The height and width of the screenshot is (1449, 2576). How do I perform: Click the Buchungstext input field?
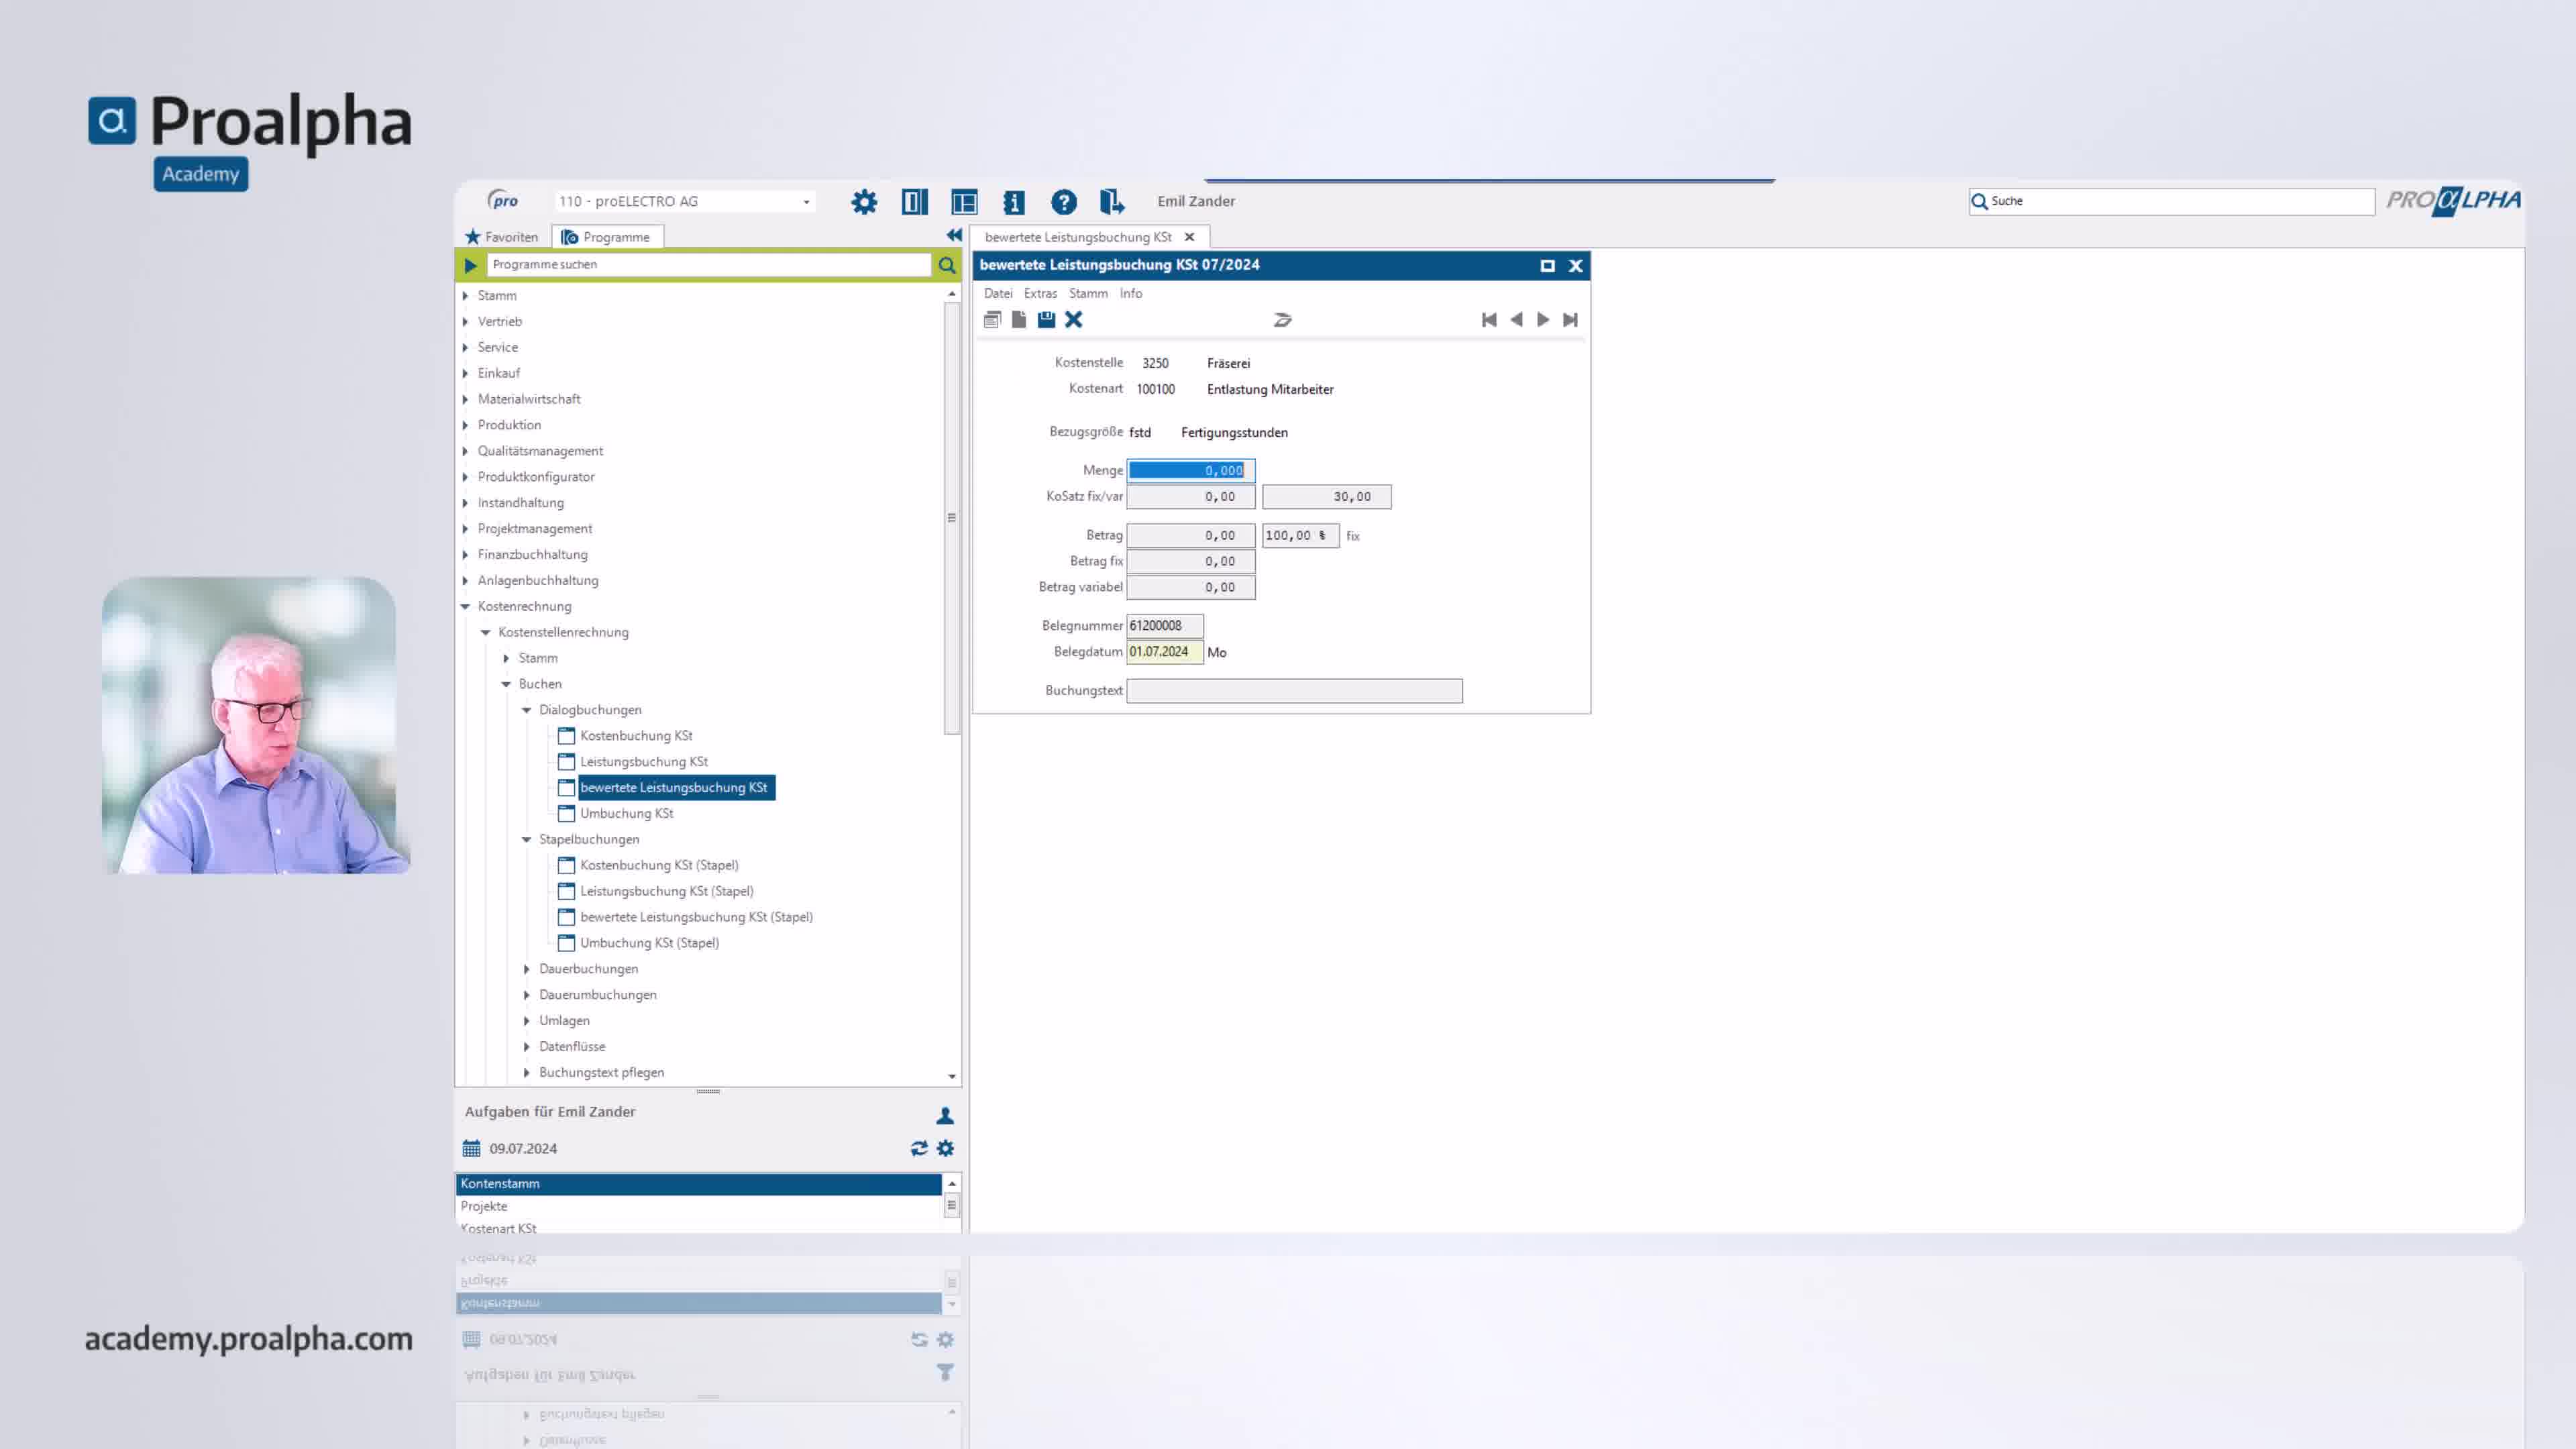click(x=1294, y=691)
